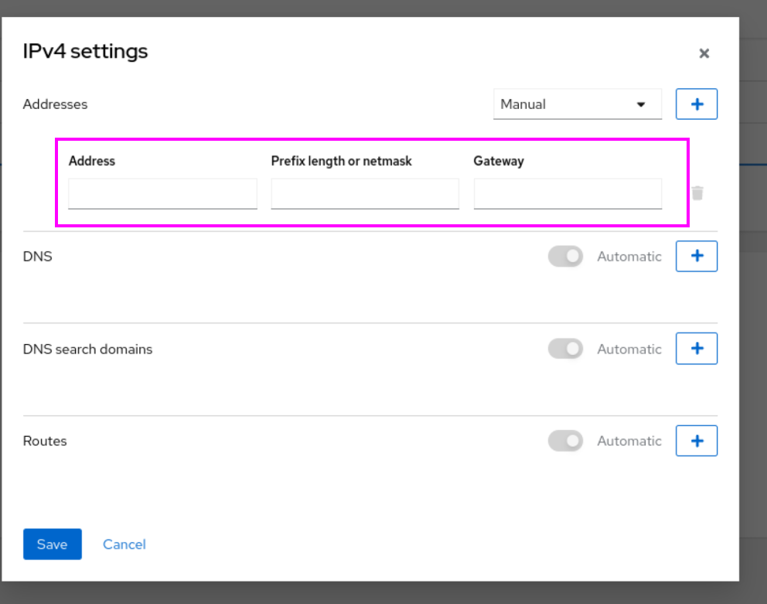Toggle the DNS Automatic switch
Viewport: 767px width, 604px height.
click(565, 257)
